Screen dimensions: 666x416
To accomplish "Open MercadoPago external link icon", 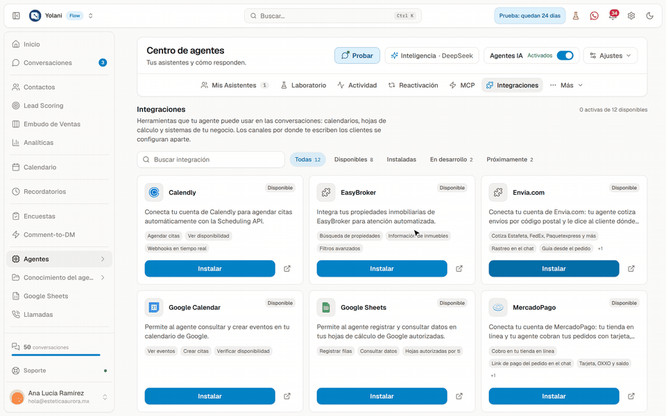I will coord(631,396).
